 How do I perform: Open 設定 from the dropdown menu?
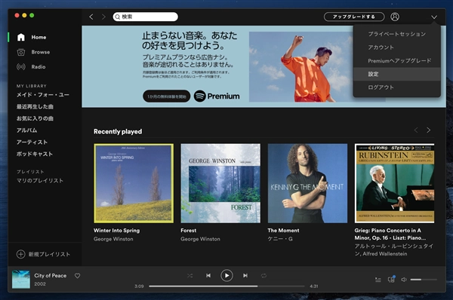coord(396,74)
